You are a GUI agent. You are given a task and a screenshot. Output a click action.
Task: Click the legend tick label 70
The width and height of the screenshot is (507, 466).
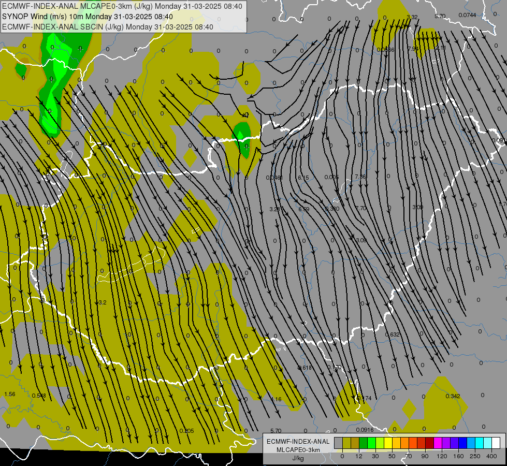[x=409, y=456]
